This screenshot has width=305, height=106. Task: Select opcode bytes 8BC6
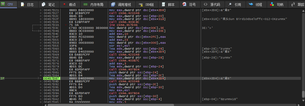click(72, 90)
